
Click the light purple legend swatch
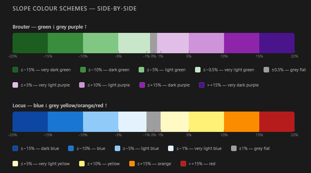82,85
